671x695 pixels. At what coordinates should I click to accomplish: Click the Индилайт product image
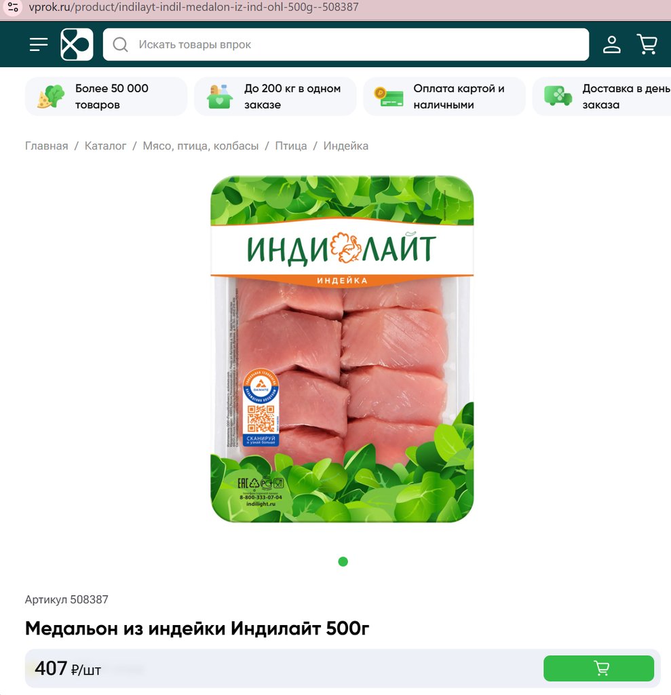[342, 349]
